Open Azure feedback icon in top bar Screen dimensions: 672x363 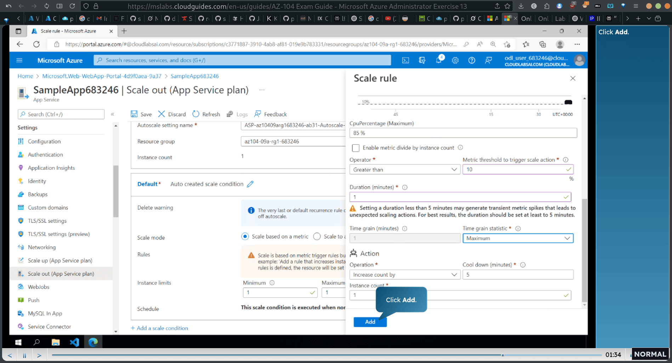tap(488, 60)
